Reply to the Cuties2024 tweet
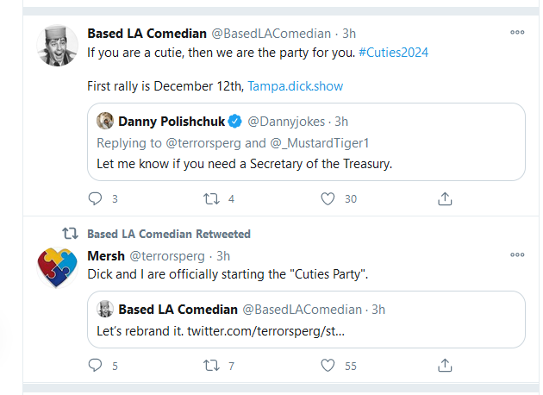Viewport: 543px width, 395px height. [95, 199]
